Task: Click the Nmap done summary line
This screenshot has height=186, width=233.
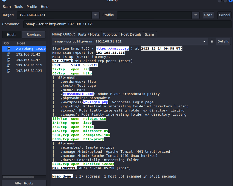Action: click(x=114, y=176)
